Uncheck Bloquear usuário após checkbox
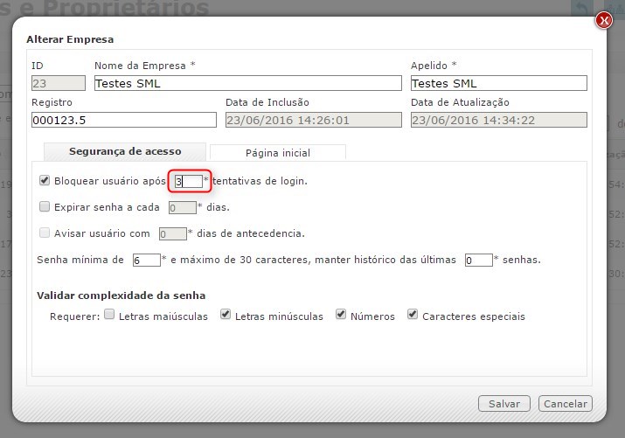The width and height of the screenshot is (625, 438). click(x=45, y=181)
